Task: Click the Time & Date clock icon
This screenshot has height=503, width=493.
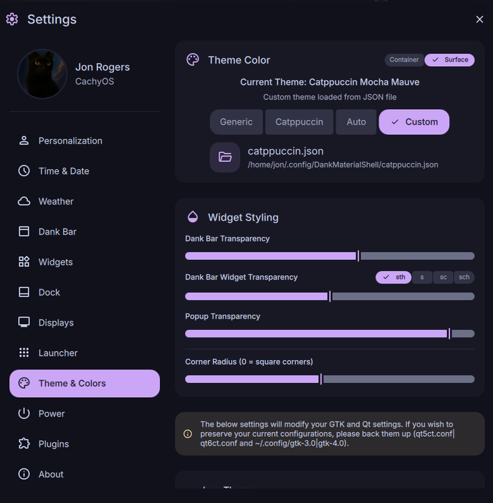Action: [x=24, y=171]
